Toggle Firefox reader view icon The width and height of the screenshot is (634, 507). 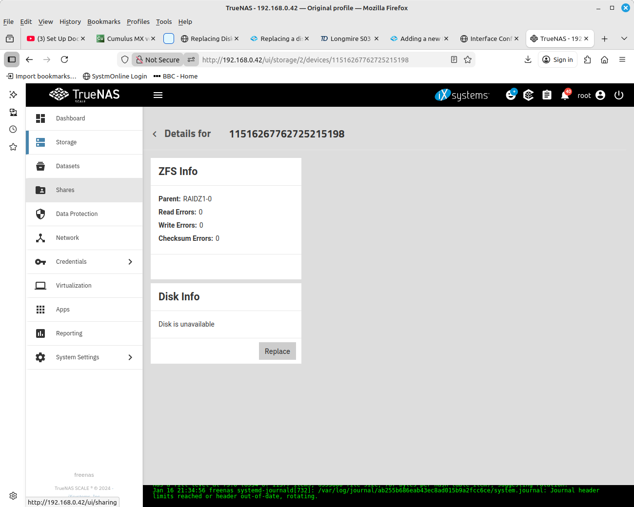coord(454,59)
